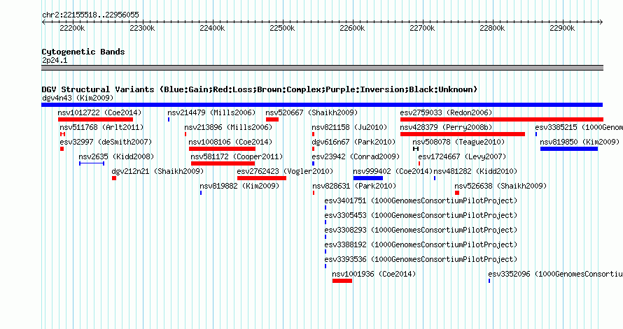Click nsv511768 (Arlt2011) variant label
The width and height of the screenshot is (623, 329).
101,127
